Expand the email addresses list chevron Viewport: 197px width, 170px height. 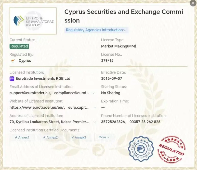click(94, 93)
